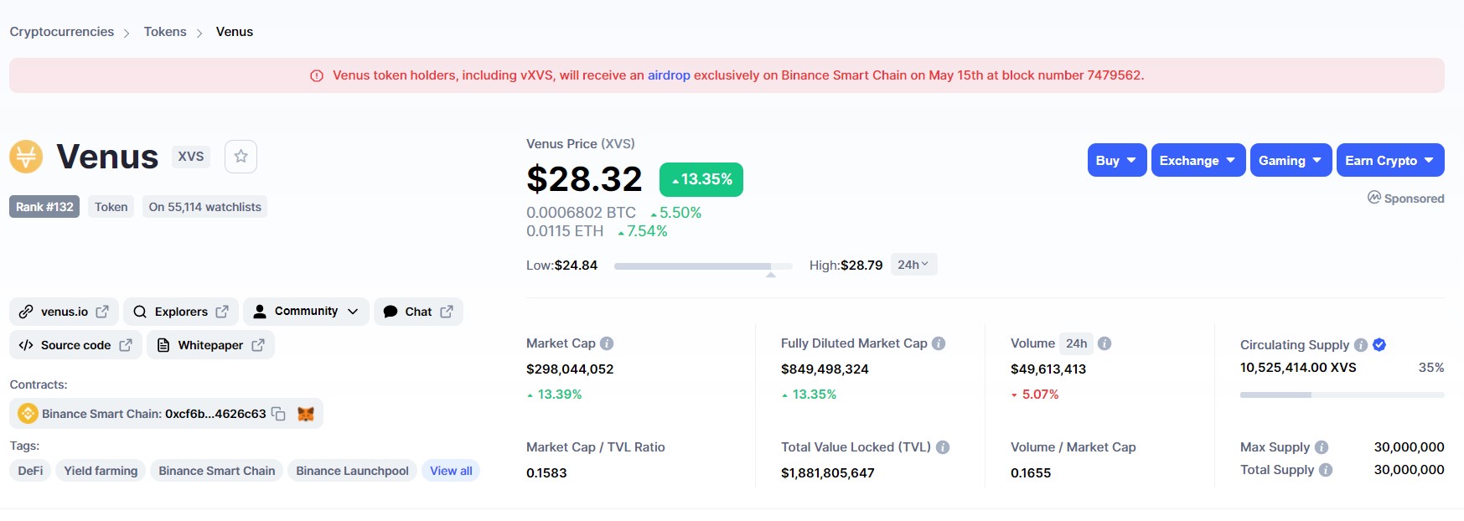Expand the Earn Crypto dropdown

point(1390,160)
